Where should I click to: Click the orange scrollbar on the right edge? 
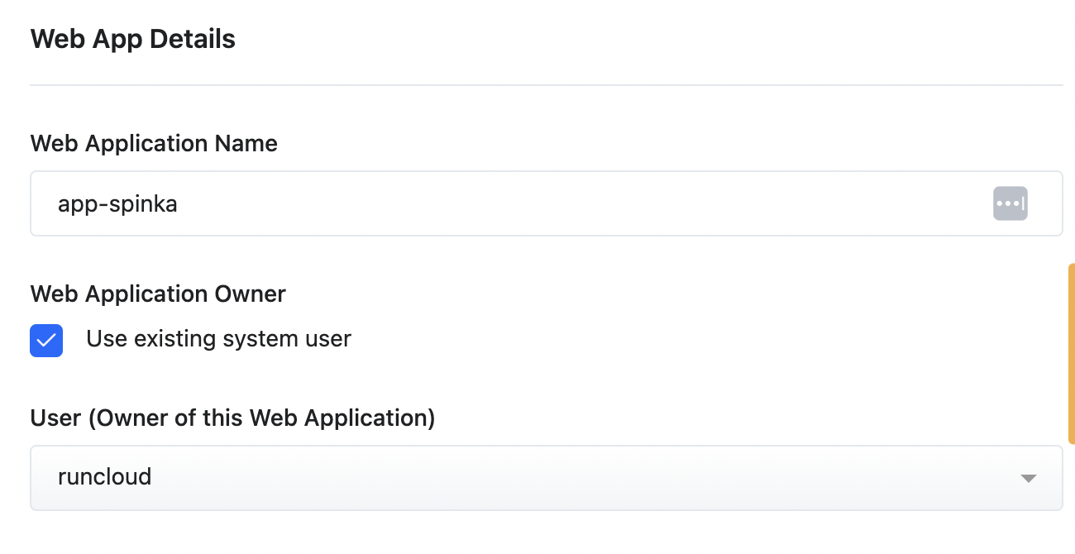[x=1071, y=353]
